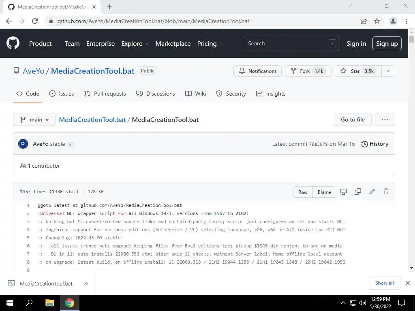
Task: Click the AveYo author avatar
Action: point(23,144)
